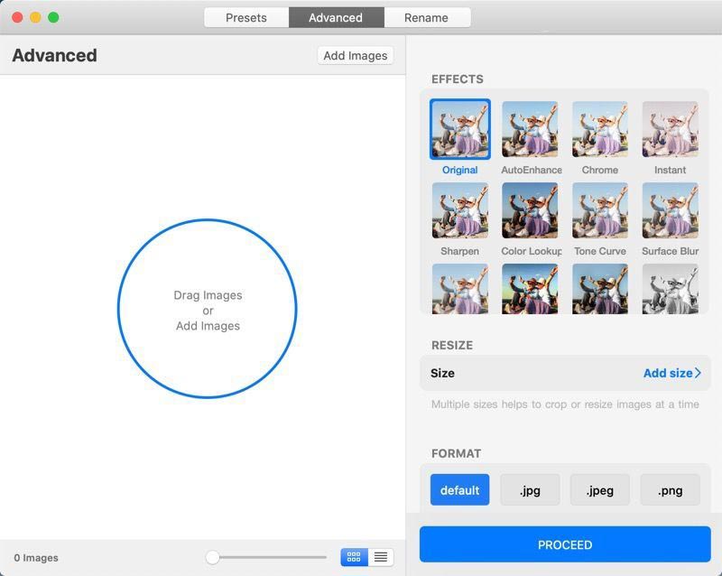Choose the .png format option

point(670,490)
